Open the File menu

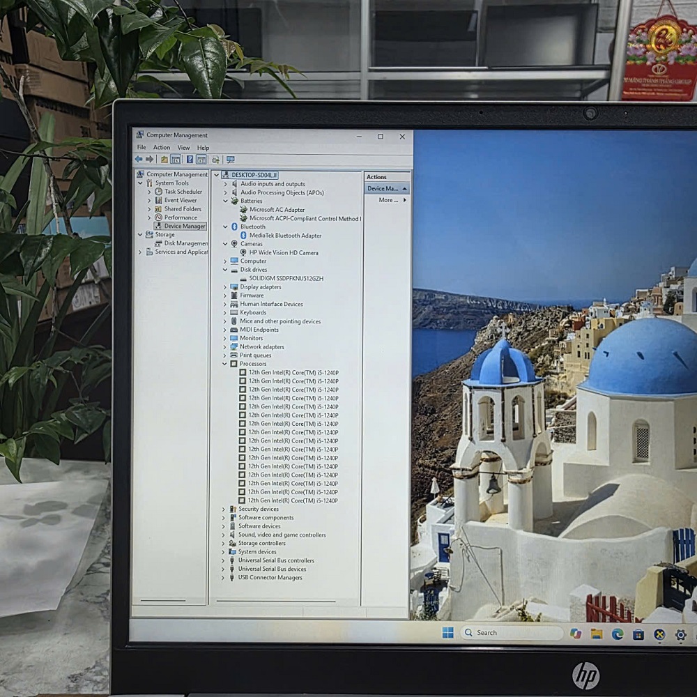pyautogui.click(x=141, y=147)
